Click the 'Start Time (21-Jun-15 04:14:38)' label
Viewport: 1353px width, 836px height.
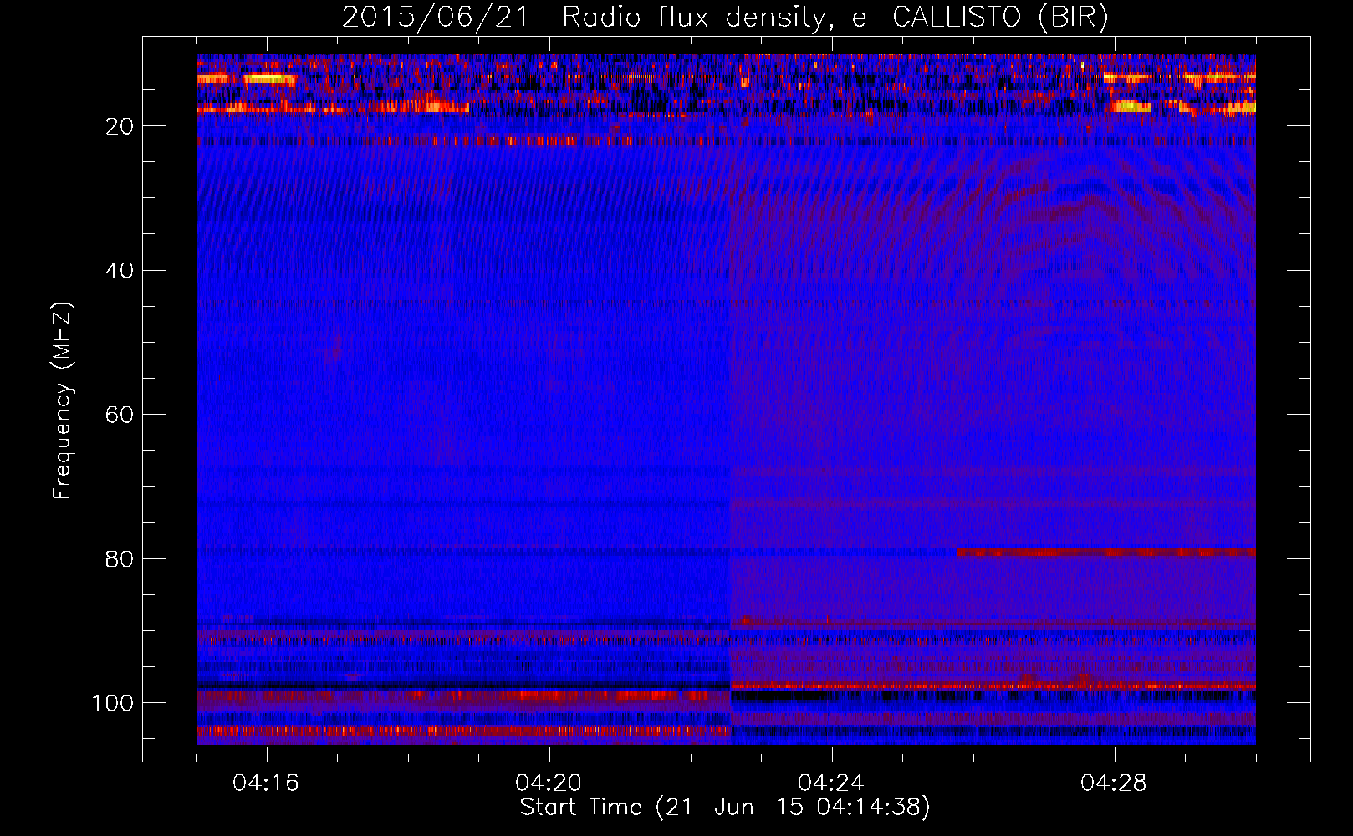[x=725, y=808]
